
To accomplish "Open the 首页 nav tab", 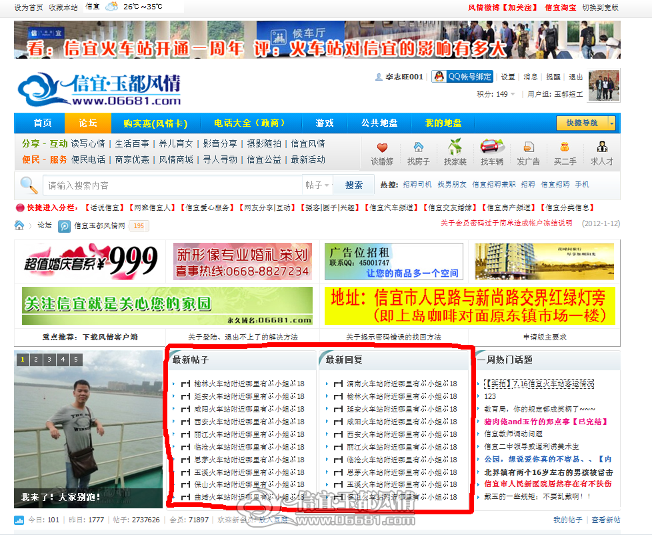I will click(43, 123).
